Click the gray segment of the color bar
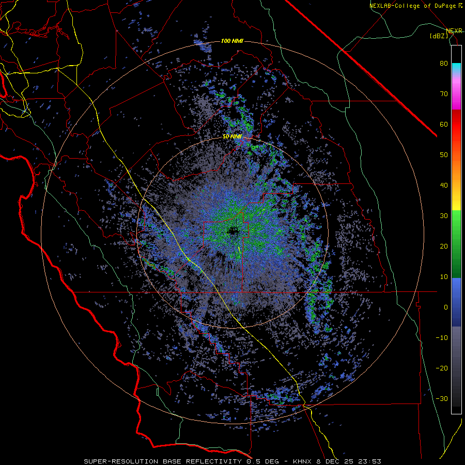 tap(456, 350)
